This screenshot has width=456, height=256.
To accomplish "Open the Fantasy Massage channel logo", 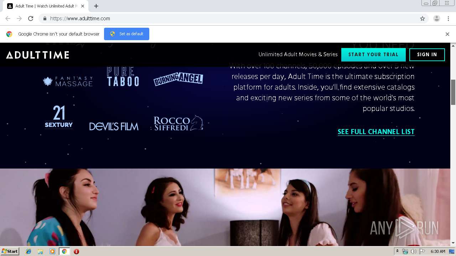I will pos(68,81).
